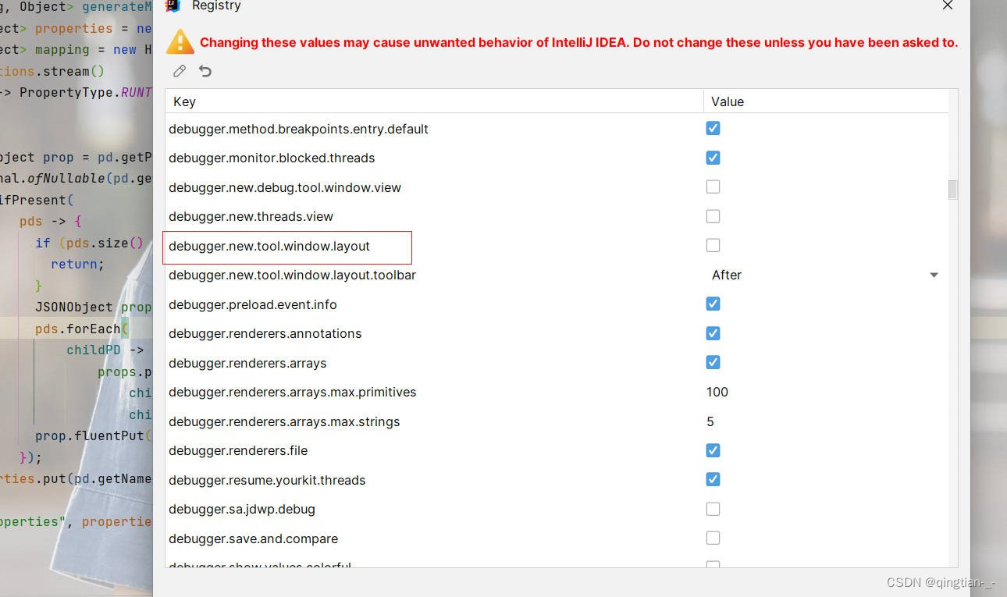Select debugger.renderers.arrays.max.strings key text
1007x597 pixels.
click(x=284, y=421)
